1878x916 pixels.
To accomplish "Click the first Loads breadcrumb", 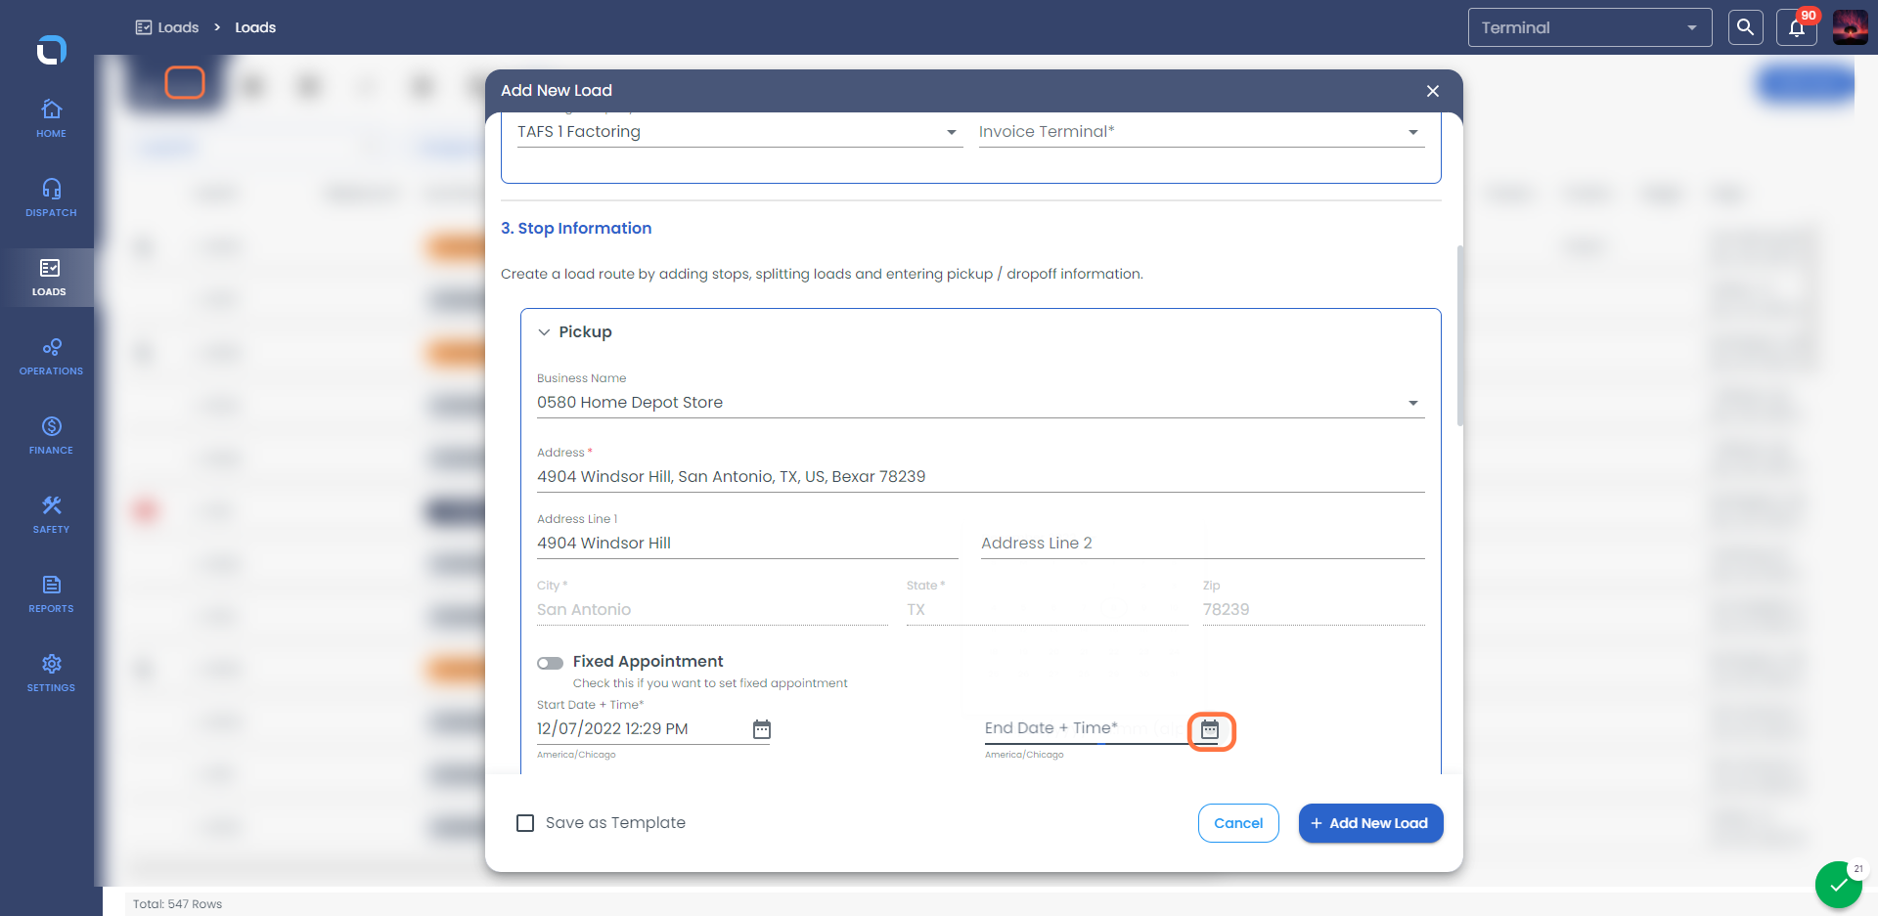I will [x=167, y=27].
